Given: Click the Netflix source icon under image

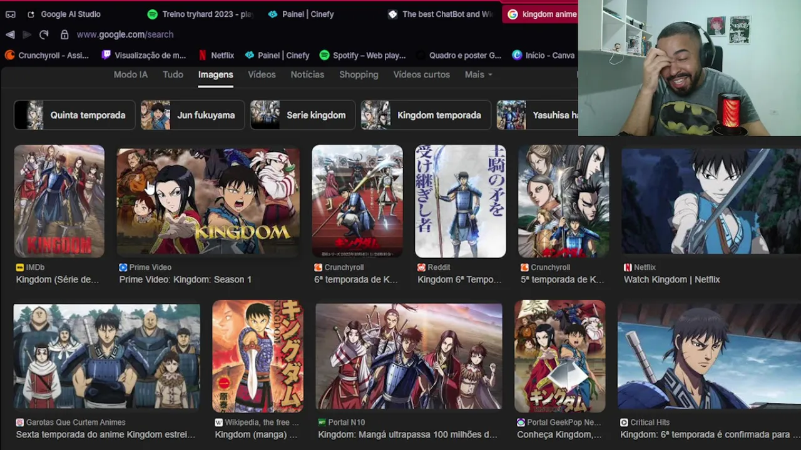Looking at the screenshot, I should click(628, 267).
